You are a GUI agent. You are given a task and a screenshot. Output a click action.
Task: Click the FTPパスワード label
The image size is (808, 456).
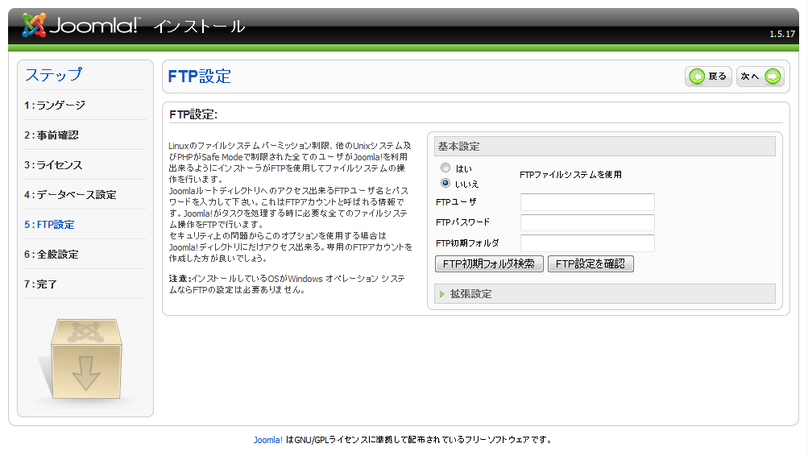[462, 222]
